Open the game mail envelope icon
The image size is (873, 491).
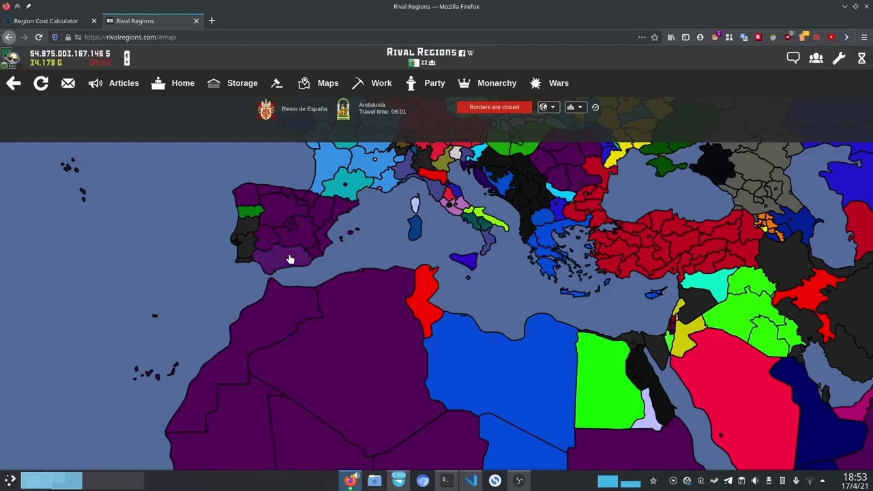(x=68, y=83)
